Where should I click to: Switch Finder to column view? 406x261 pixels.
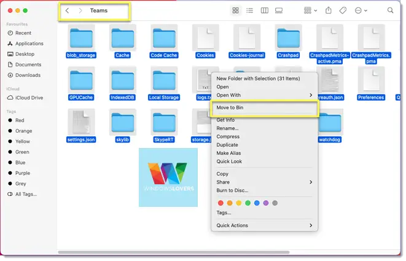pyautogui.click(x=264, y=10)
